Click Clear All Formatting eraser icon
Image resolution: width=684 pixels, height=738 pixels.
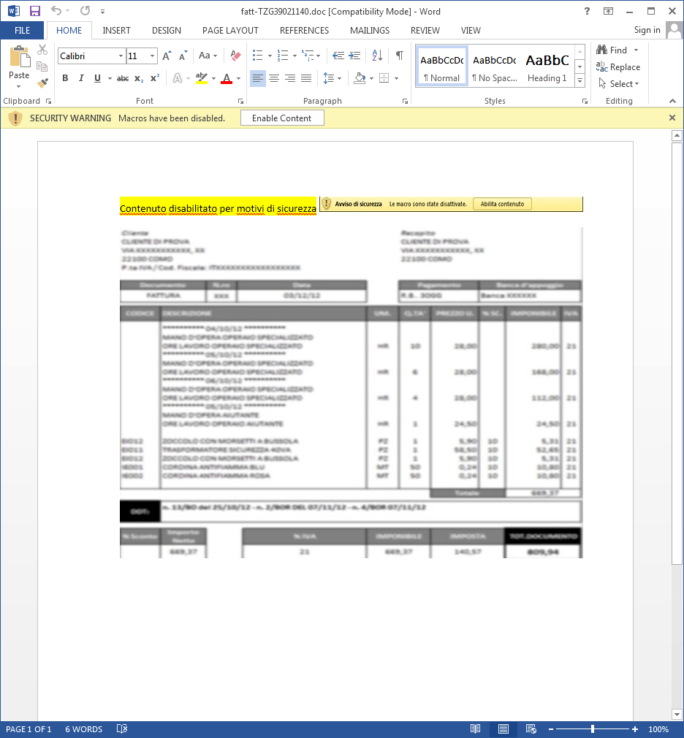[x=235, y=56]
